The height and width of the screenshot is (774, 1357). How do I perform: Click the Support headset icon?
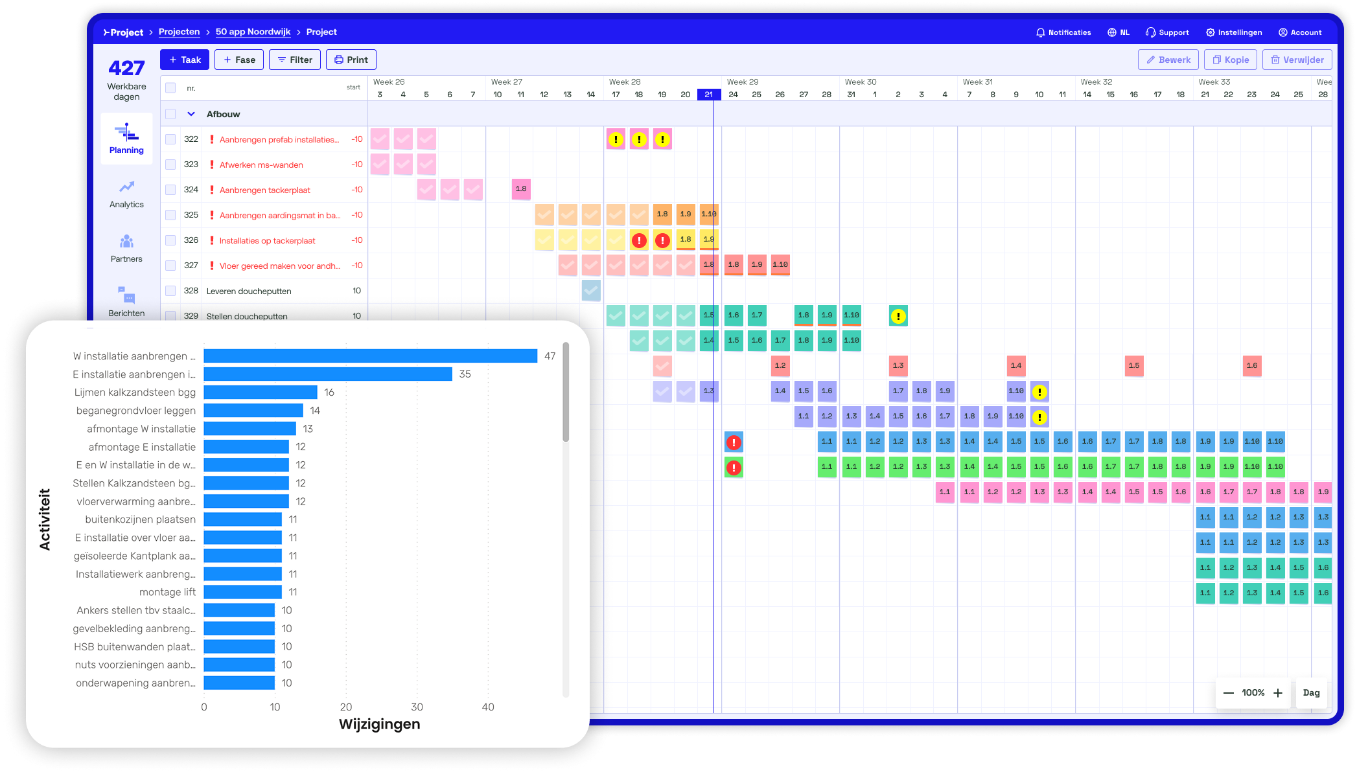click(1150, 32)
